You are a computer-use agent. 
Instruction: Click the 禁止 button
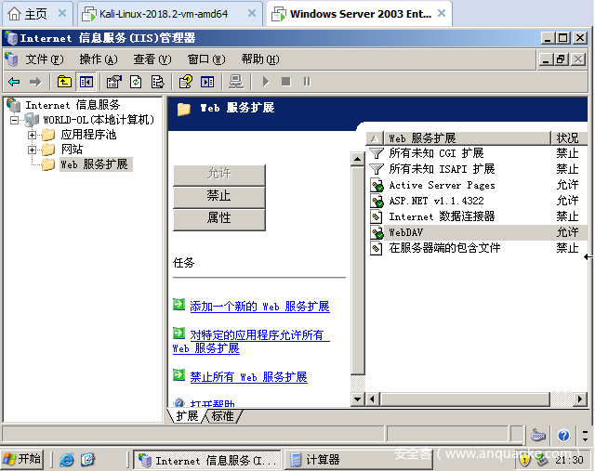click(219, 196)
